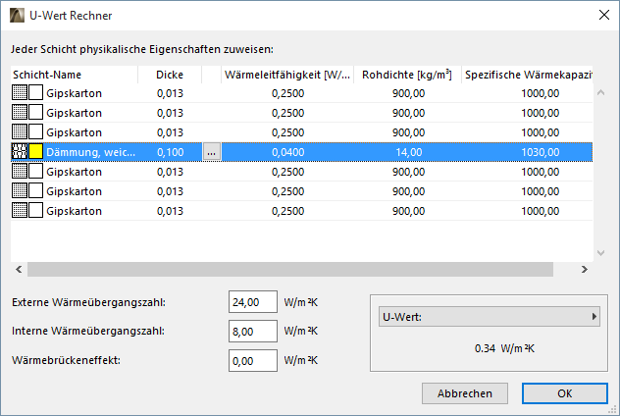Click the U-Wert Rechner title bar icon
The height and width of the screenshot is (416, 620).
pyautogui.click(x=17, y=16)
